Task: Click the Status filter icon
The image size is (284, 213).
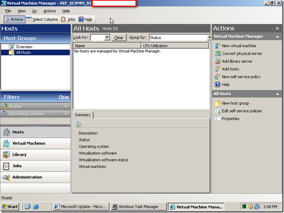Action: coord(4,106)
